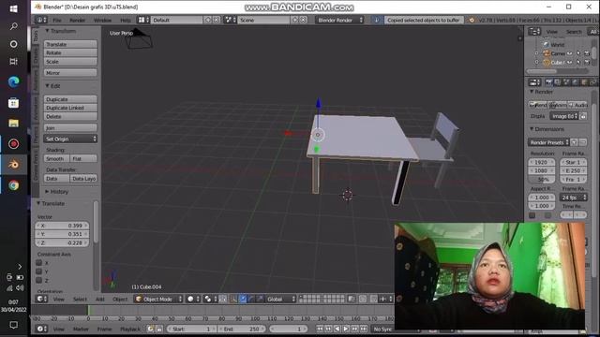Open the Blender Render engine dropdown
Viewport: 600px width, 337px height.
point(339,20)
